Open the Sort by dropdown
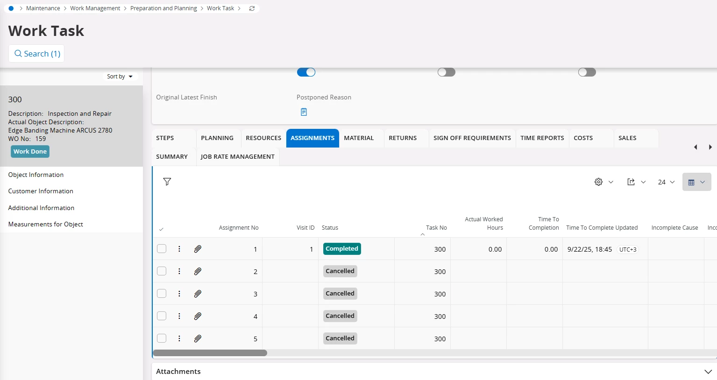 tap(120, 77)
